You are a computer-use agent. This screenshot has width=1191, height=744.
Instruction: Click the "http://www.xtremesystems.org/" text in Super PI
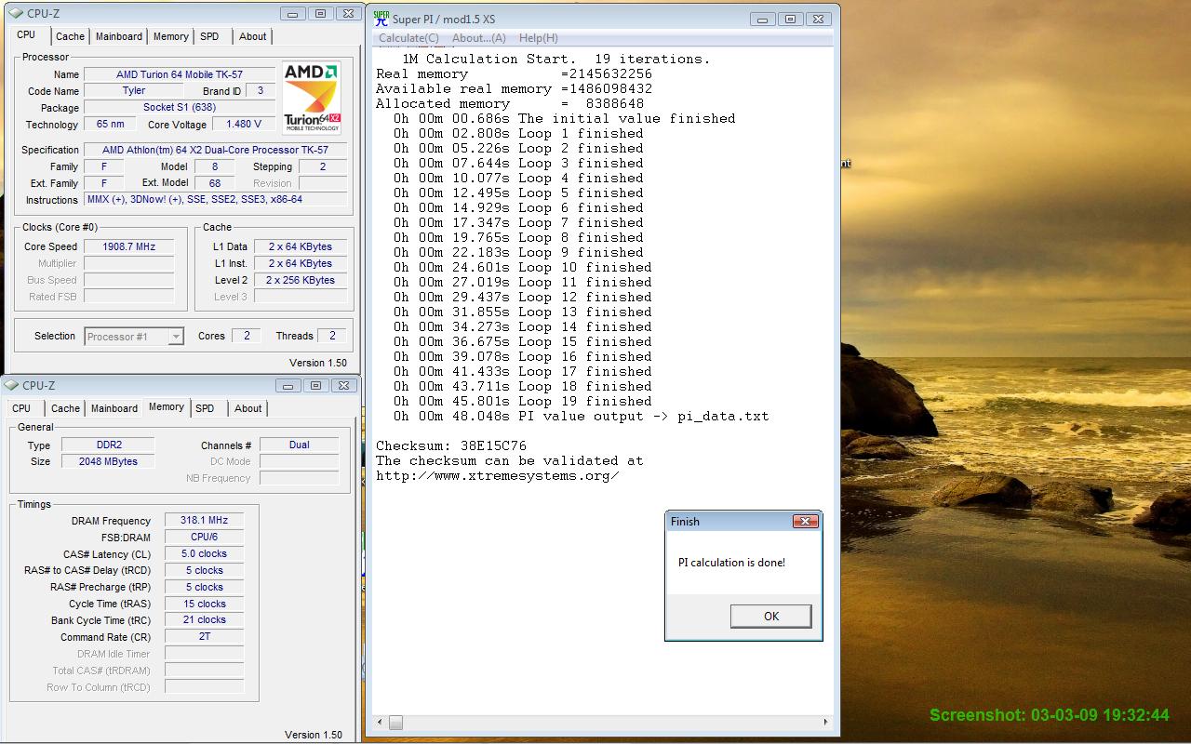point(498,475)
